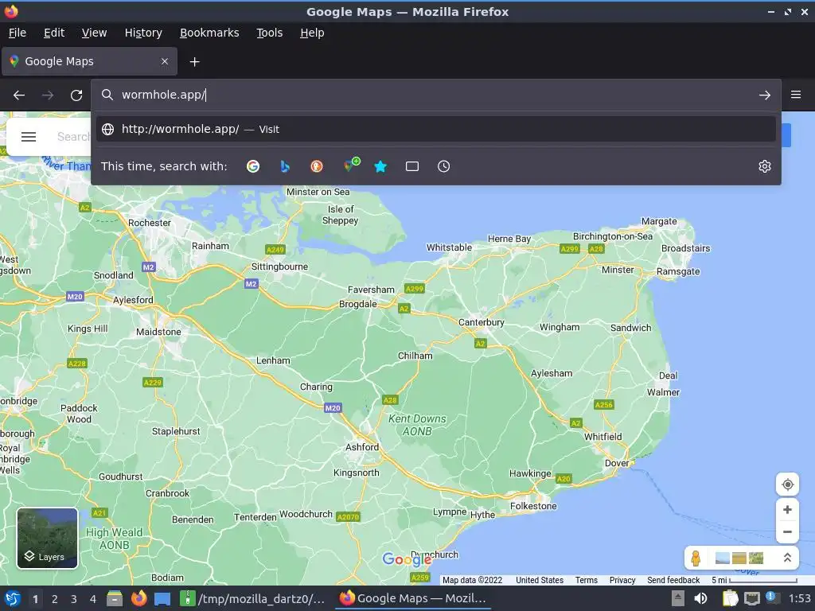
Task: Click Canterbury label on the map
Action: (x=482, y=322)
